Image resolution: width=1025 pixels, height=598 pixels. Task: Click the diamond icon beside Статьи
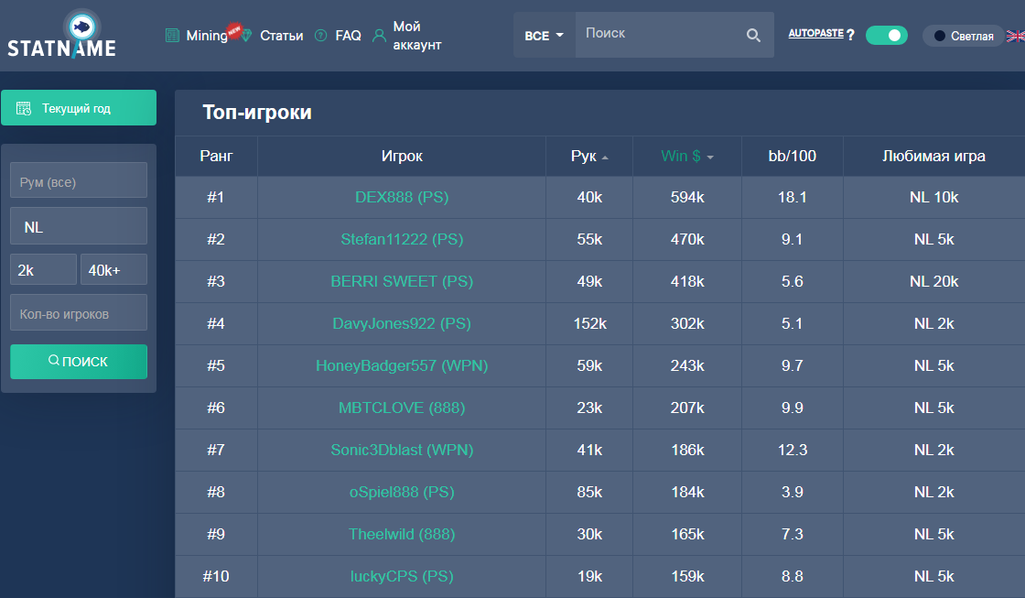[246, 36]
